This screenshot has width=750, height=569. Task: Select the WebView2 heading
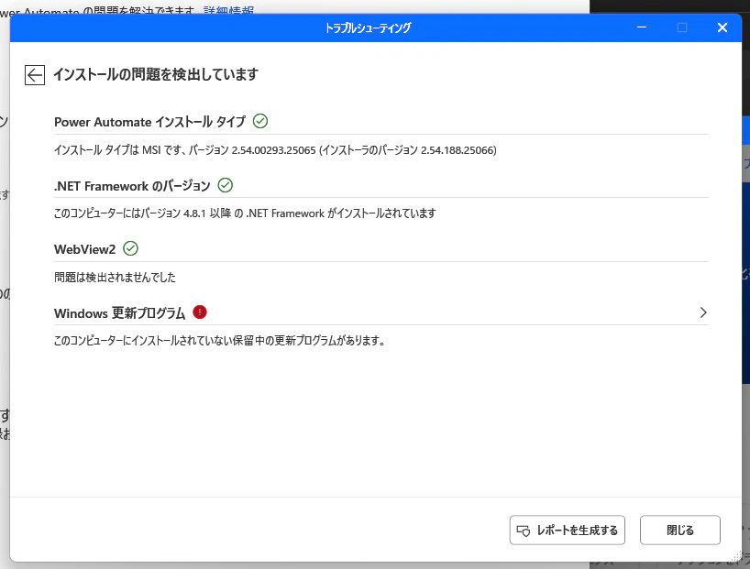84,249
